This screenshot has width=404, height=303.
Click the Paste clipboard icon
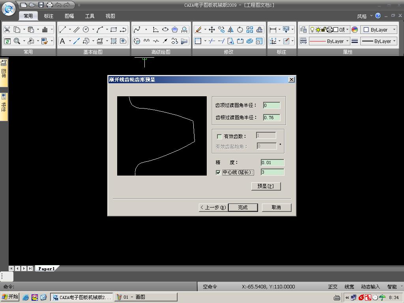[31, 30]
